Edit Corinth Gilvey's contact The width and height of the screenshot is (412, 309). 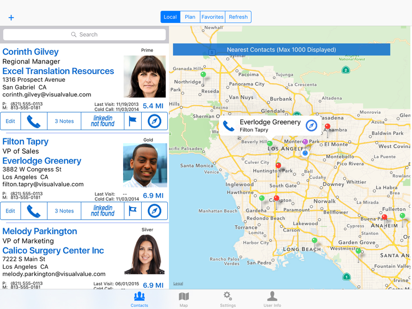pyautogui.click(x=11, y=121)
